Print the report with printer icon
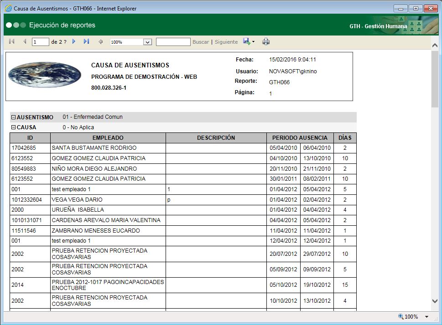Image resolution: width=442 pixels, height=325 pixels. click(266, 41)
